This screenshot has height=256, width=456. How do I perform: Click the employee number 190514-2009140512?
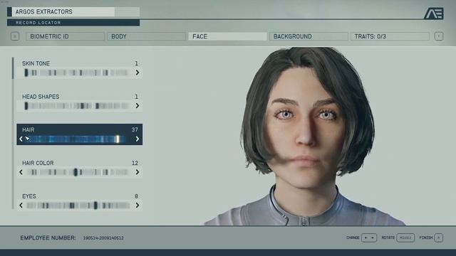(x=103, y=238)
